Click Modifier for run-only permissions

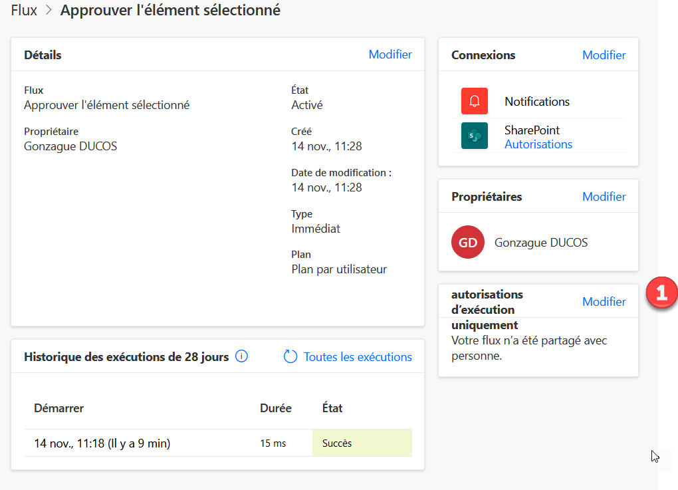click(x=604, y=302)
